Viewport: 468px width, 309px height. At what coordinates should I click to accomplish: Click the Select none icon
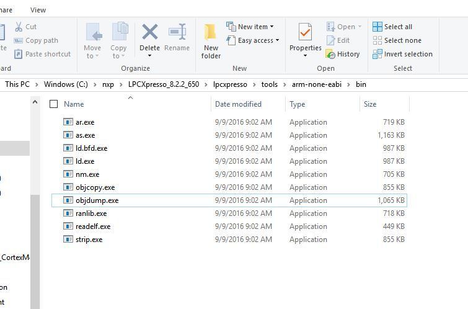coord(377,40)
